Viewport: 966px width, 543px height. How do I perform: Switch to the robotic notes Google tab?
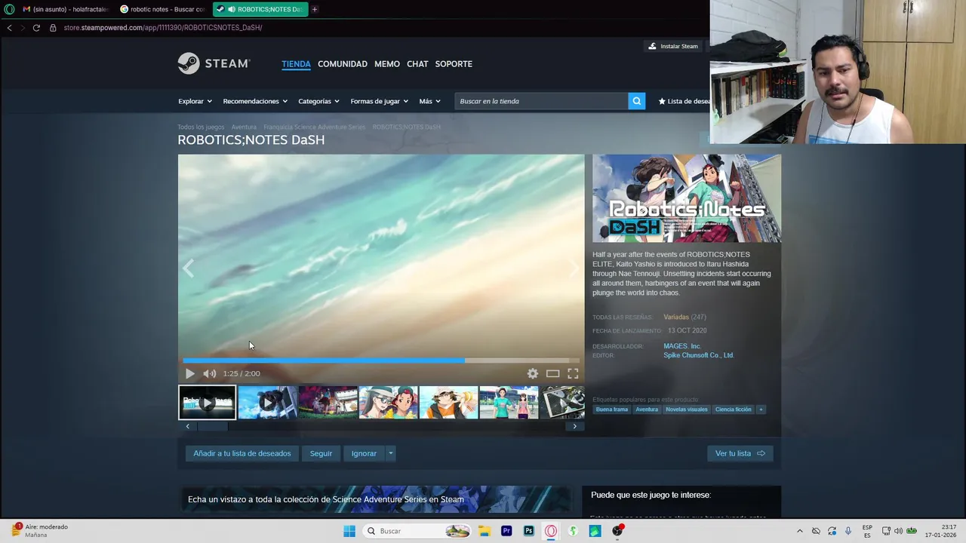click(162, 9)
